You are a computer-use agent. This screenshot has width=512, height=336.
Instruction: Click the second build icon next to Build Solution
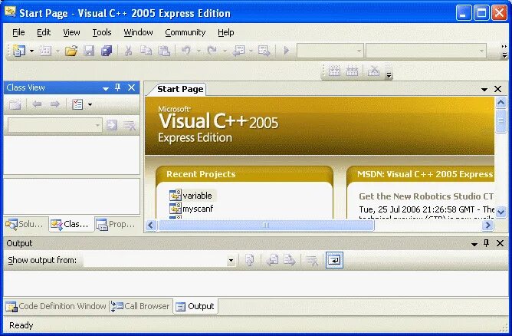(352, 71)
